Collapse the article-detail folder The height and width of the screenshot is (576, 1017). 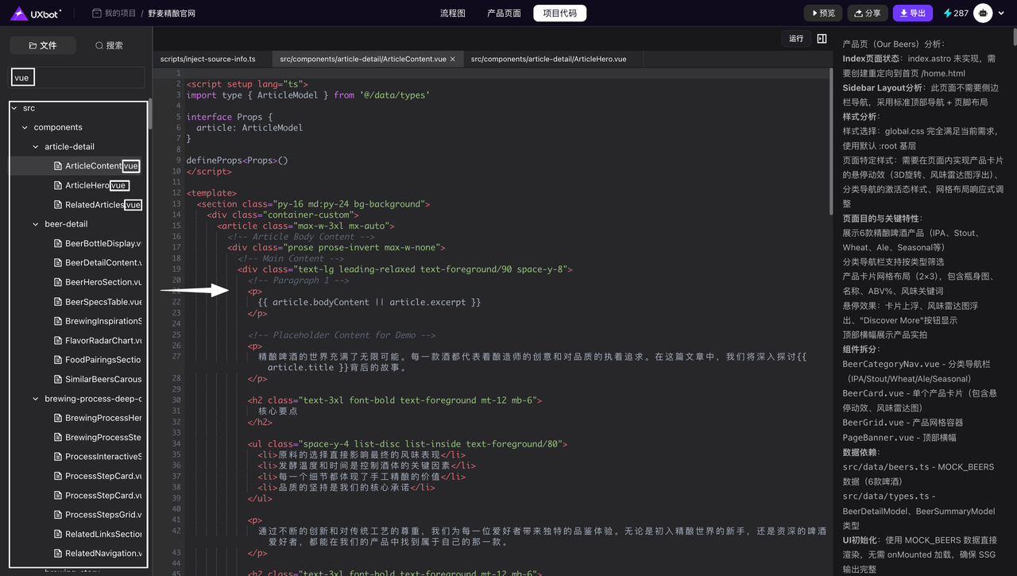click(36, 147)
